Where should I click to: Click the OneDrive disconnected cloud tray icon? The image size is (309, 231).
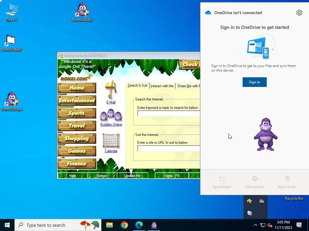point(262,201)
